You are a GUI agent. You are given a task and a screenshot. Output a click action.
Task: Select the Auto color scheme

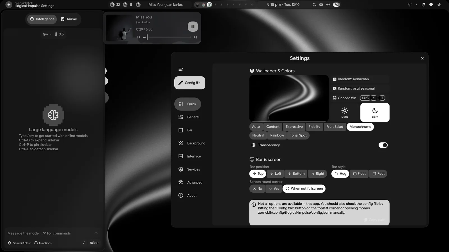256,127
